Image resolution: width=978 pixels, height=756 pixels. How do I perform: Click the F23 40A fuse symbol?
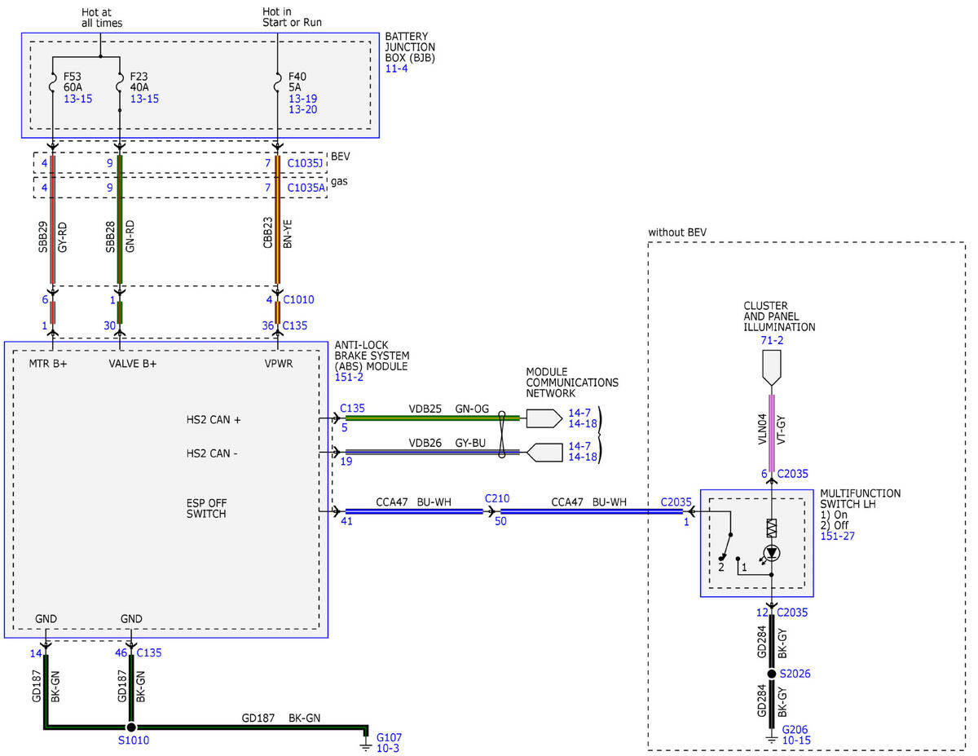(120, 82)
